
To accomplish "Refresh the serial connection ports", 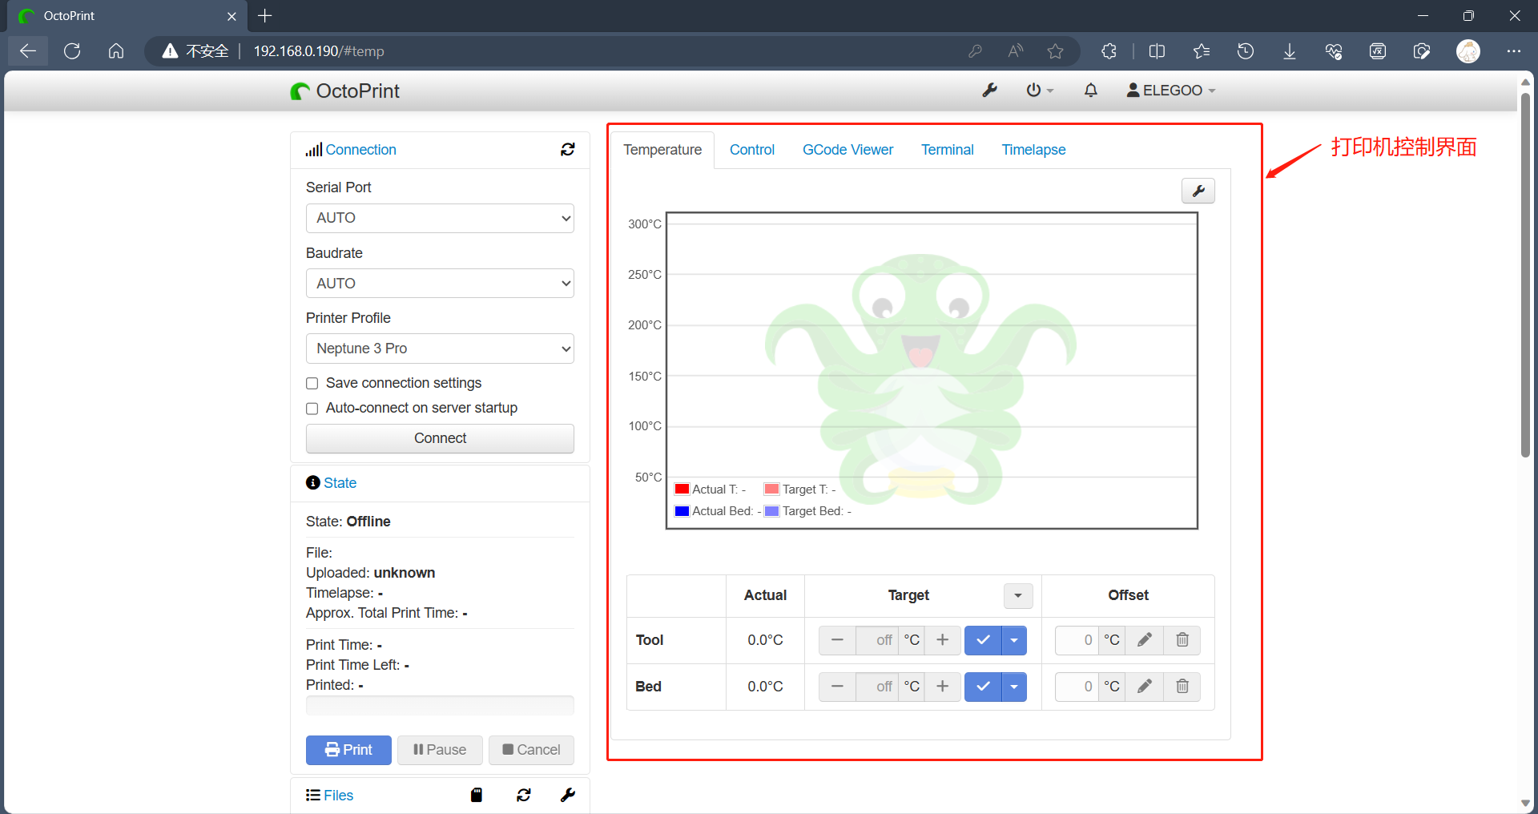I will (x=568, y=150).
